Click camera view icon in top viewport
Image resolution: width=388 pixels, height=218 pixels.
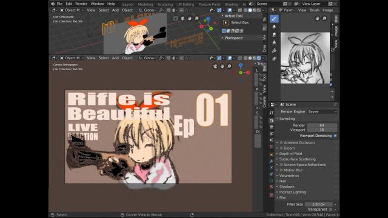click(183, 19)
